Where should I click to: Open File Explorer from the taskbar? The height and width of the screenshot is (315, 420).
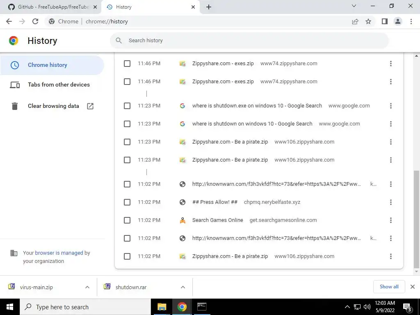162,307
